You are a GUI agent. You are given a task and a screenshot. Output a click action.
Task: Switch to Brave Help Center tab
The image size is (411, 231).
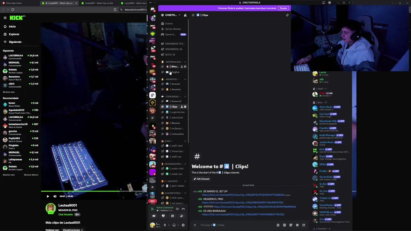[20, 3]
